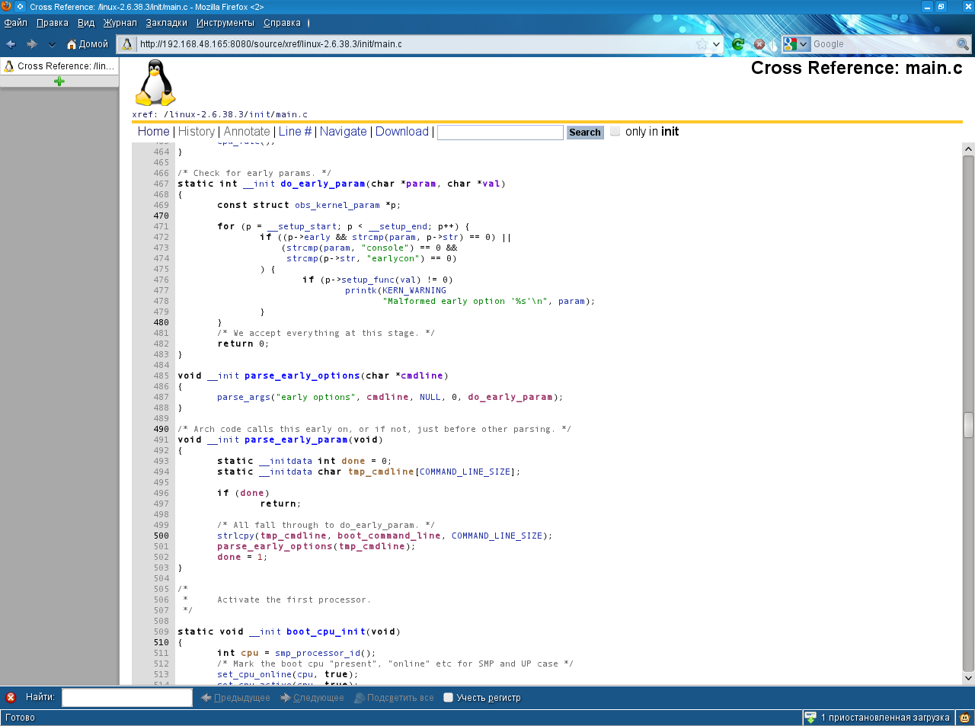The image size is (975, 726).
Task: Click the red Stop loading icon
Action: coord(759,44)
